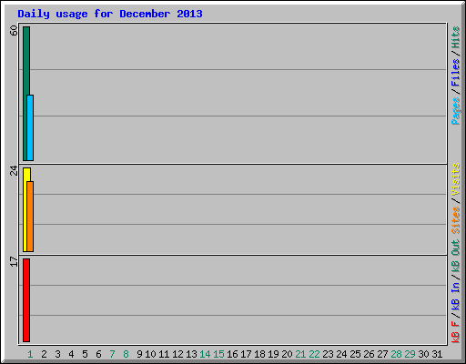The image size is (466, 364).
Task: Click day 5 on the x-axis
Action: [85, 354]
